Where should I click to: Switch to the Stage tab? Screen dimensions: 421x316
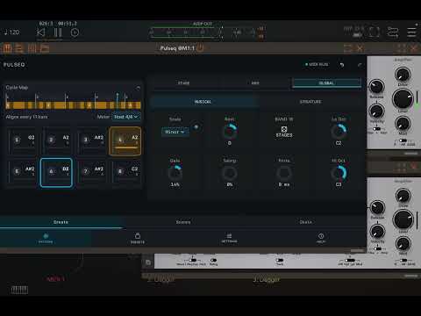pos(184,83)
